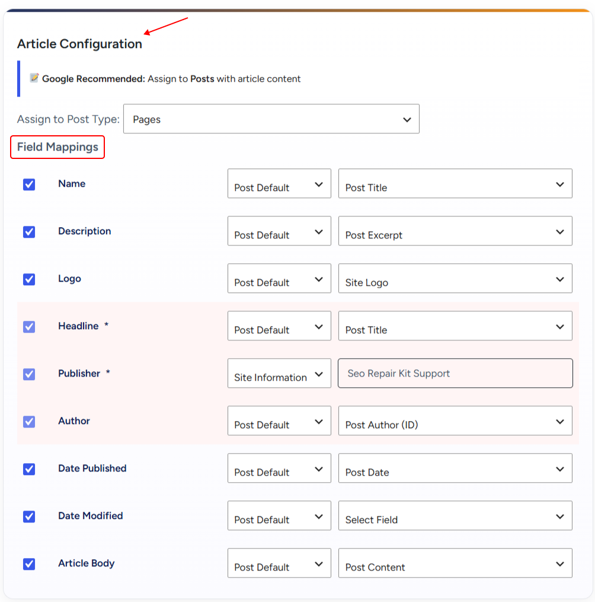The height and width of the screenshot is (602, 595).
Task: Toggle the Date Published checkbox
Action: pyautogui.click(x=29, y=469)
